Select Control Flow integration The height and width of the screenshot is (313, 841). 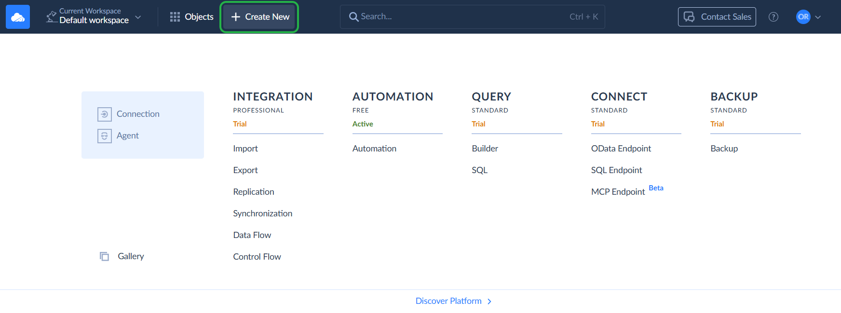[257, 257]
